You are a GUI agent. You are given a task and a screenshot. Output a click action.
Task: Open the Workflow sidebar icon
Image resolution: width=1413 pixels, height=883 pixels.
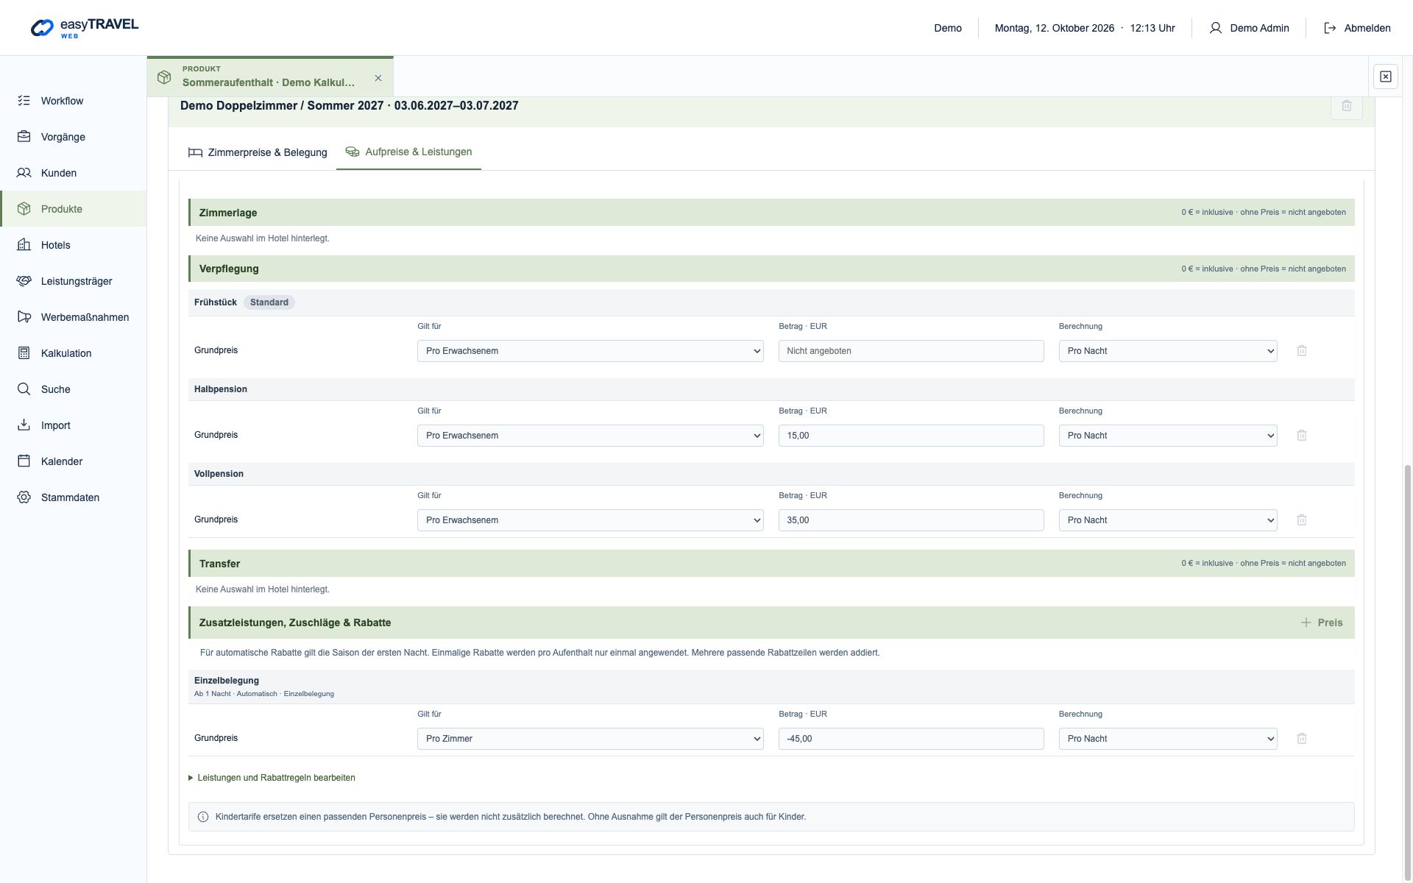point(24,101)
